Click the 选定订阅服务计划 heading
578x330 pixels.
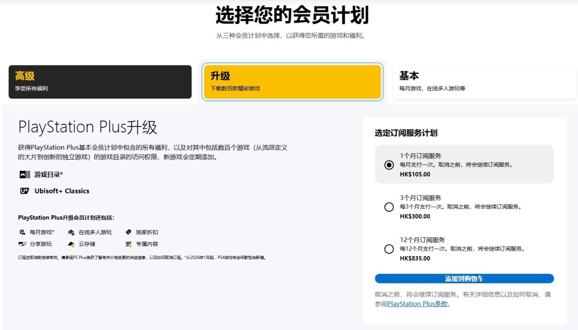[406, 133]
